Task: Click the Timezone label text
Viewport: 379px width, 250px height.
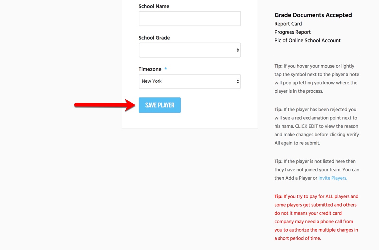Action: coord(150,69)
